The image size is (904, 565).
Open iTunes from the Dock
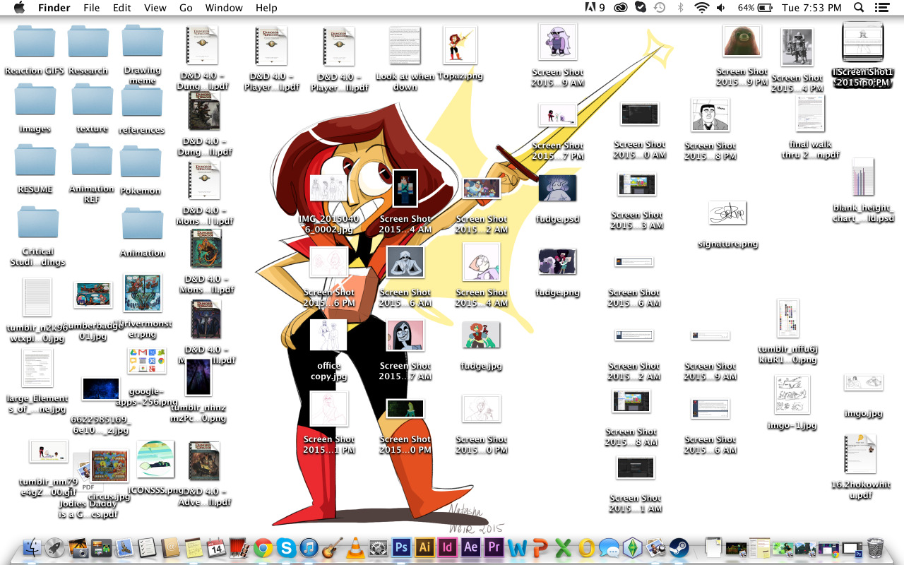point(309,547)
